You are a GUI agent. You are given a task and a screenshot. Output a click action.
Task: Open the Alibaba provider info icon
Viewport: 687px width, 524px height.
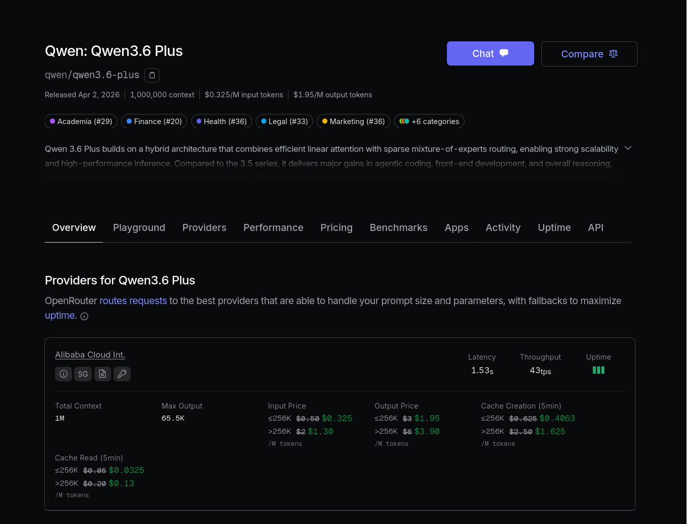coord(64,374)
